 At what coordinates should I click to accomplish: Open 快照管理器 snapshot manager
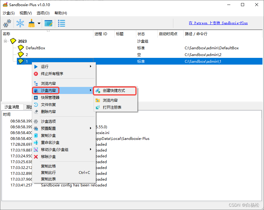[64, 98]
